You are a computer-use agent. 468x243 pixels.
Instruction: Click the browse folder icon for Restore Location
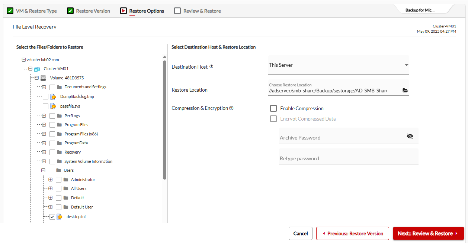click(x=405, y=91)
